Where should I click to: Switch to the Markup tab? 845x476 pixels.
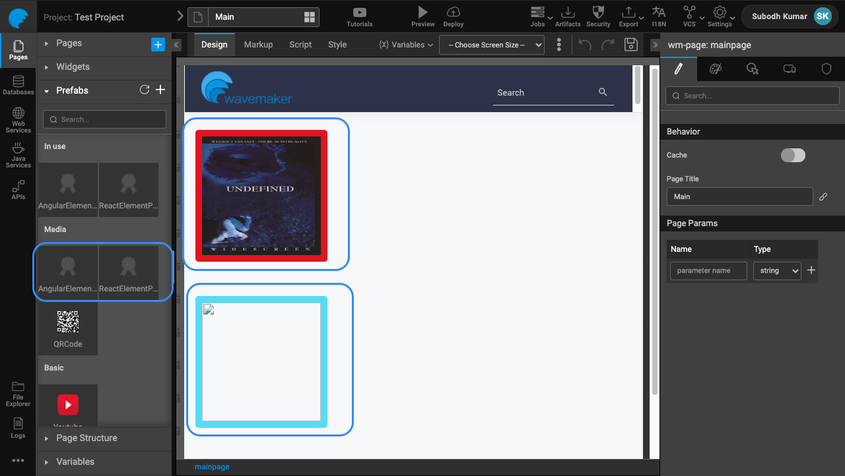[258, 44]
